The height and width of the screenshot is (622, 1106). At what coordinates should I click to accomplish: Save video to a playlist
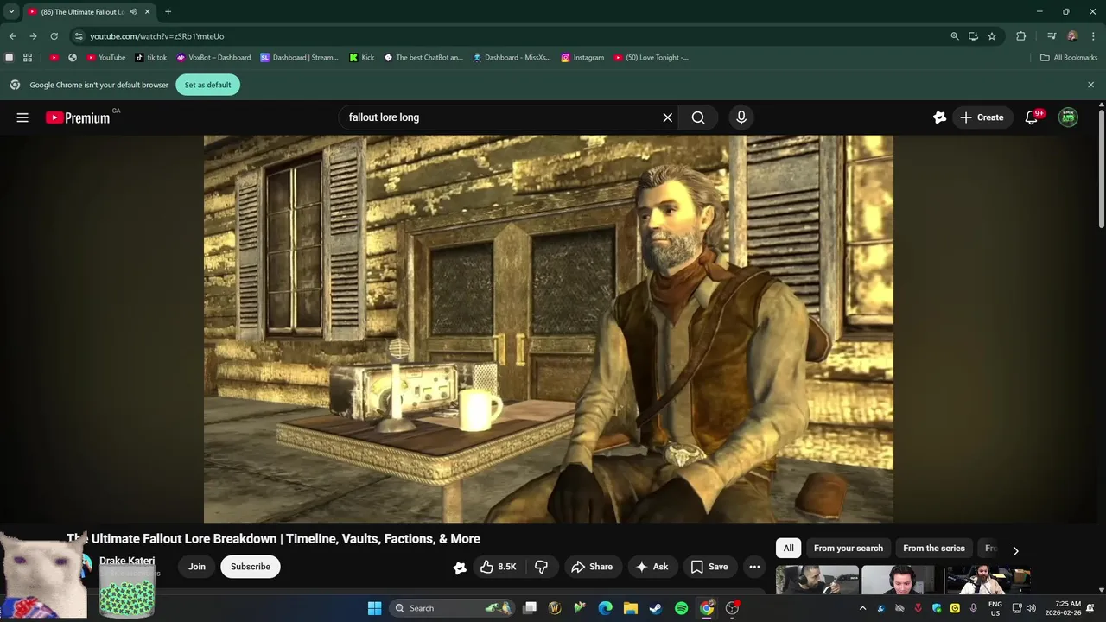pos(709,567)
